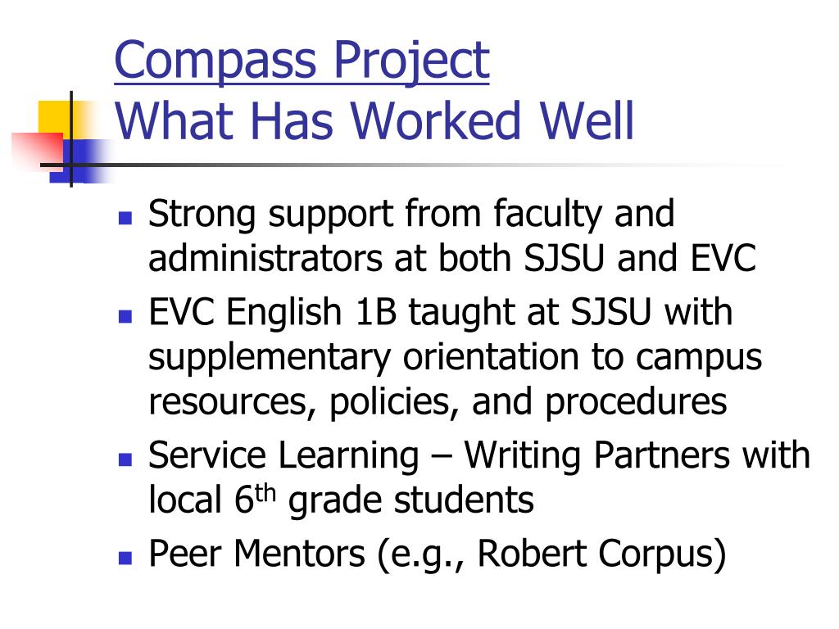Click the bullet before 'Strong support from faculty'
Viewport: 839px width, 629px height.
(x=125, y=218)
